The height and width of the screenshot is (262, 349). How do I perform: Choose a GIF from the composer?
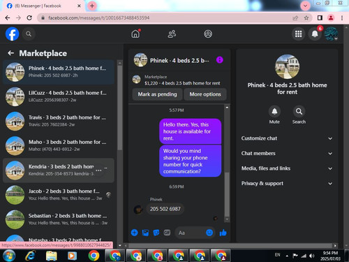[x=167, y=233]
